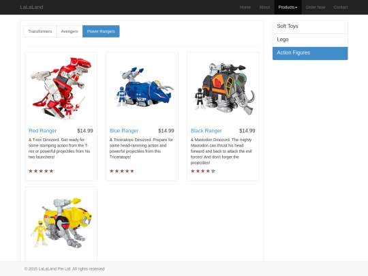Select the Power Rangers tab
368x276 pixels.
[101, 31]
